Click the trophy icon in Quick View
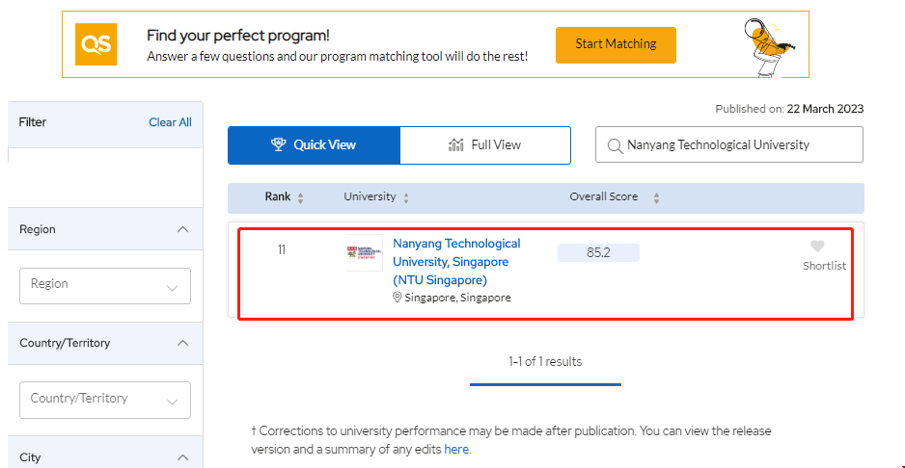The image size is (905, 468). 279,144
